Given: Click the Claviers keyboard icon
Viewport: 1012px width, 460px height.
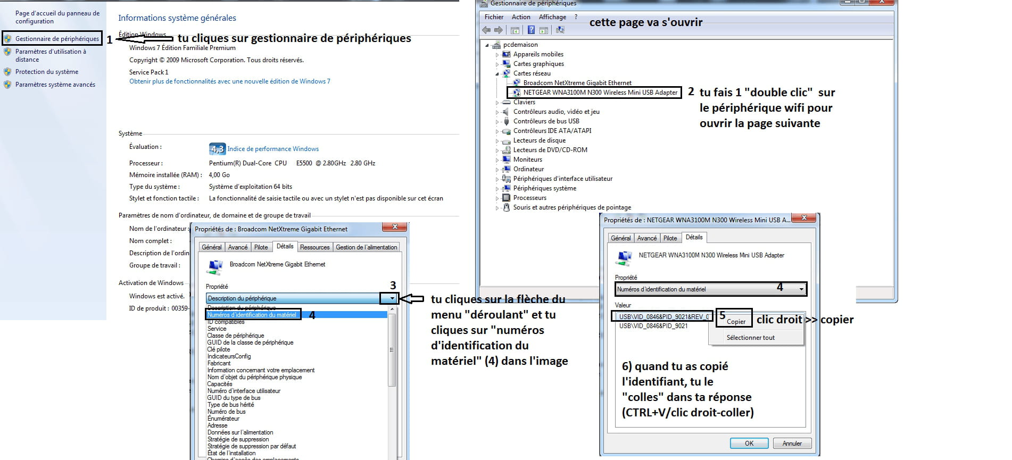Looking at the screenshot, I should point(507,102).
